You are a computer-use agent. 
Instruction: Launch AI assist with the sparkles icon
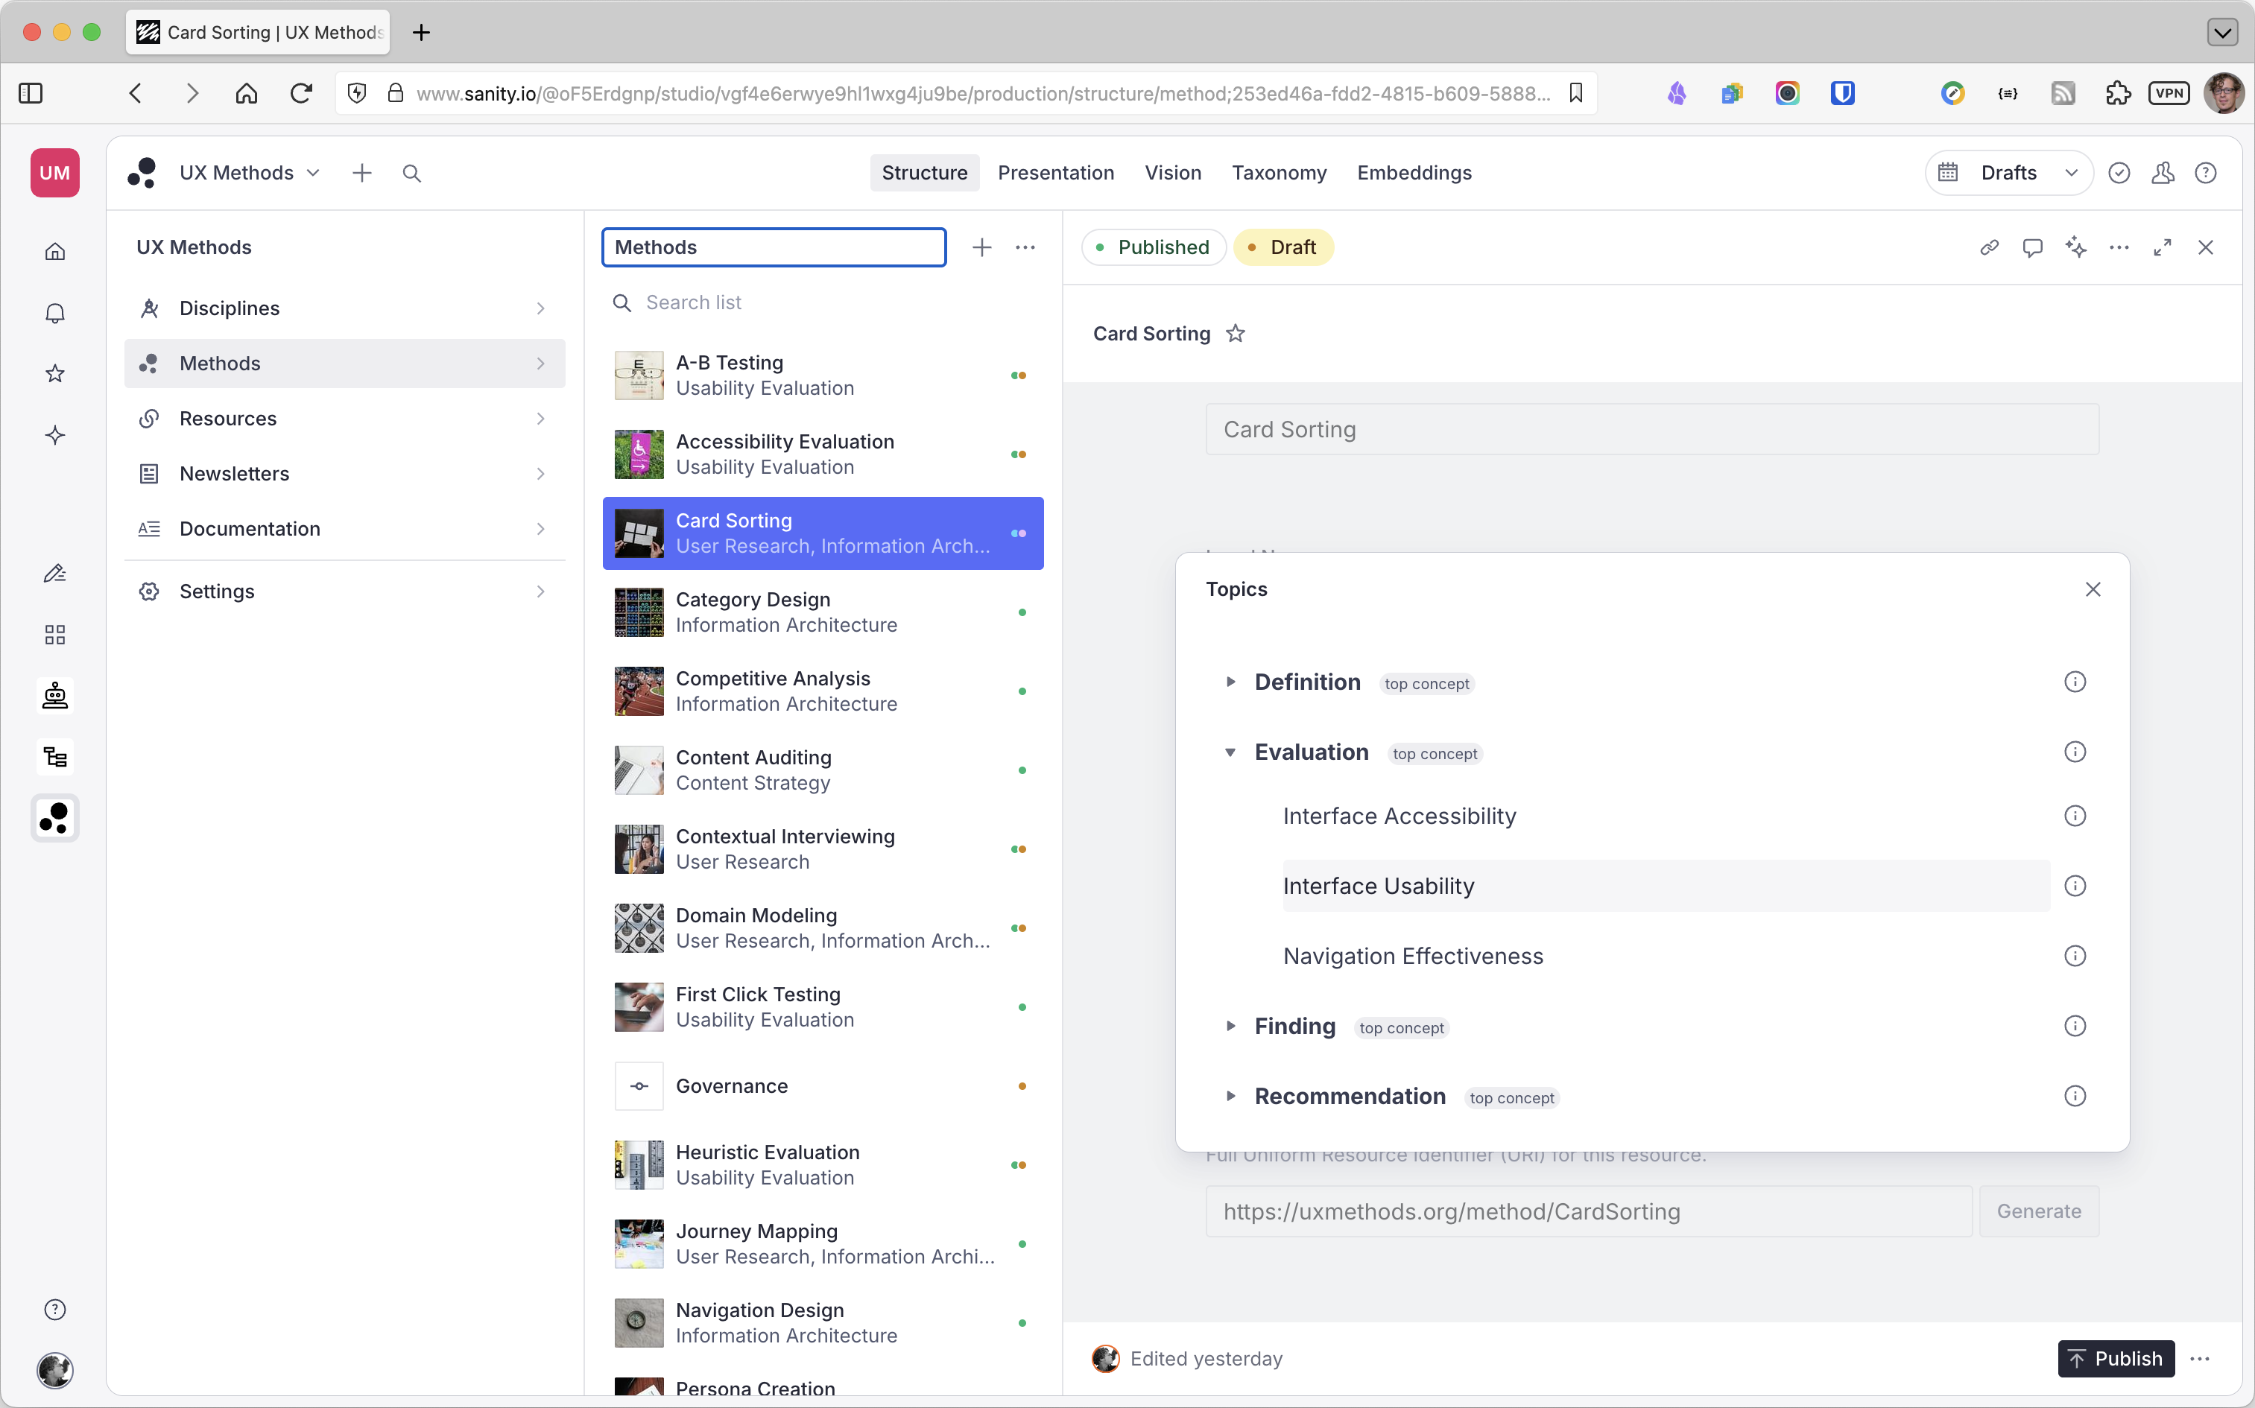point(2076,247)
